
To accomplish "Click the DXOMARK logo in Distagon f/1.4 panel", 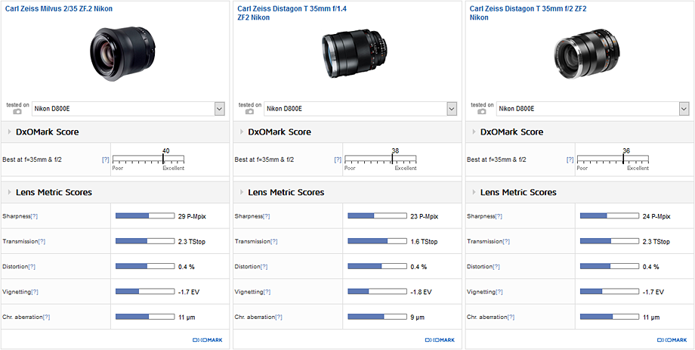I will pyautogui.click(x=440, y=340).
